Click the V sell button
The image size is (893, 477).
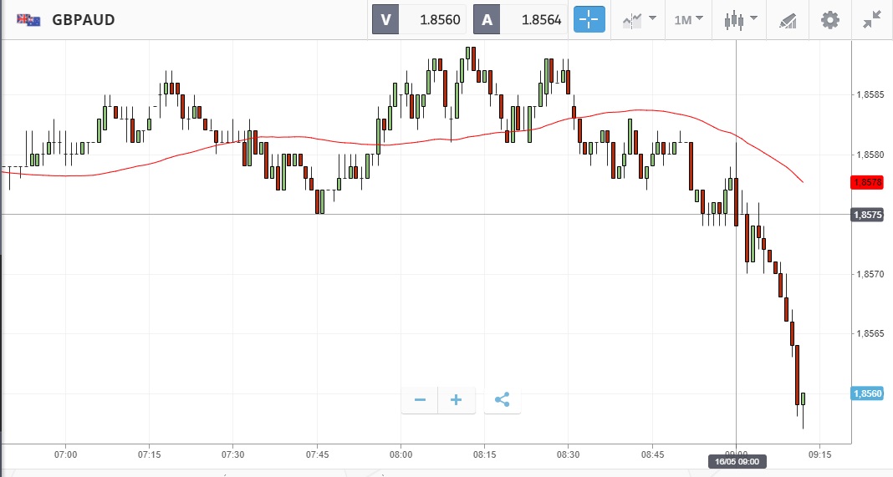[385, 19]
